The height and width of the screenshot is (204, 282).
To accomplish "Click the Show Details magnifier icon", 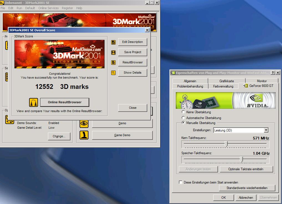I will (113, 73).
